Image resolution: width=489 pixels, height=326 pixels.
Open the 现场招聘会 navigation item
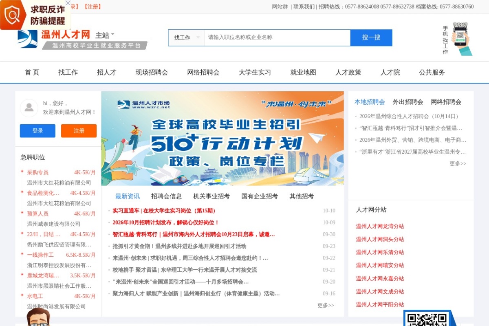click(x=152, y=73)
